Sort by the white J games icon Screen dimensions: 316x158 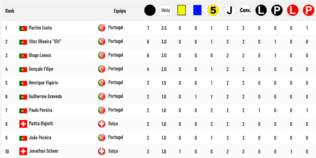[x=229, y=10]
